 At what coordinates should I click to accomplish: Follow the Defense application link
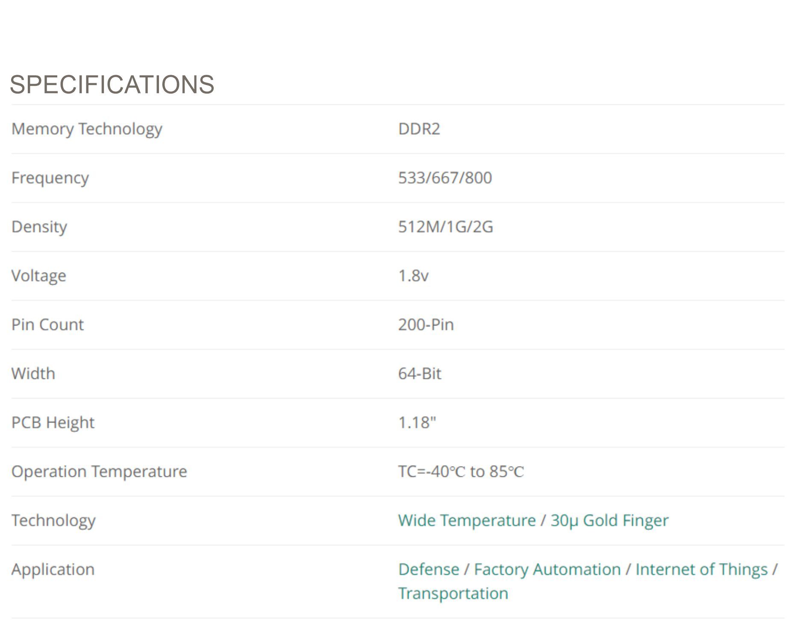(429, 569)
